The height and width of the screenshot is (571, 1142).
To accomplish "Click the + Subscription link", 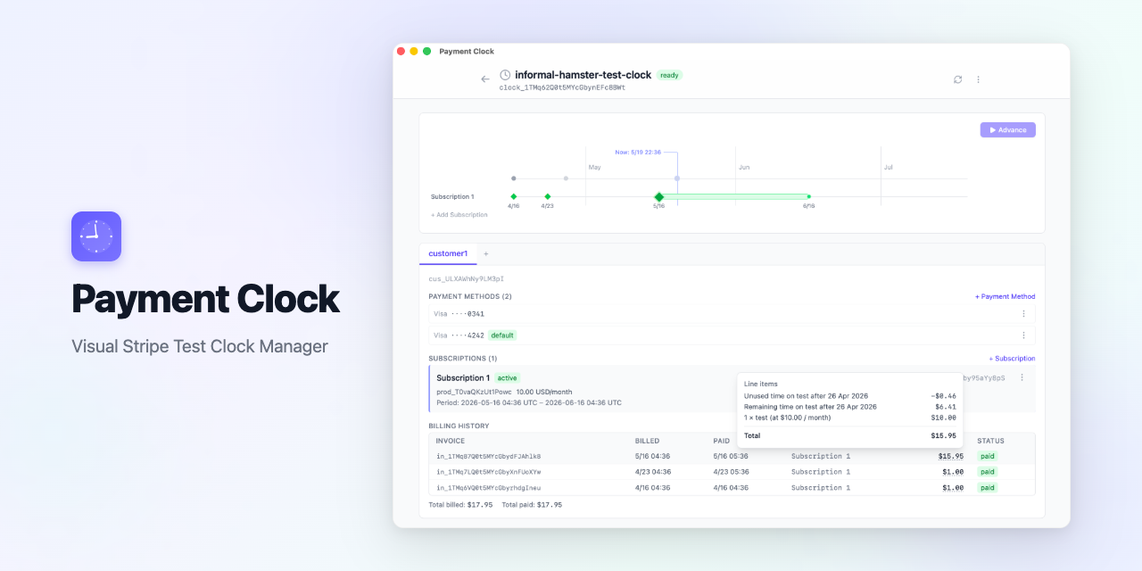I will 1012,359.
